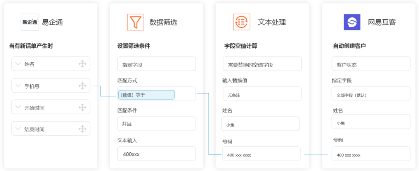Click the 需要替换的空值字段 field

[x=262, y=64]
